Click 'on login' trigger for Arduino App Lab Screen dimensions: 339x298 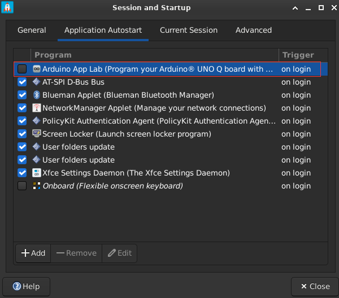point(296,69)
